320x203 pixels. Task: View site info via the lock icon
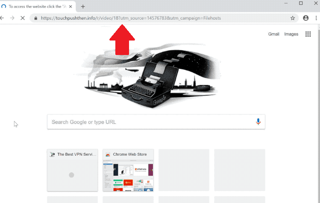pyautogui.click(x=36, y=18)
